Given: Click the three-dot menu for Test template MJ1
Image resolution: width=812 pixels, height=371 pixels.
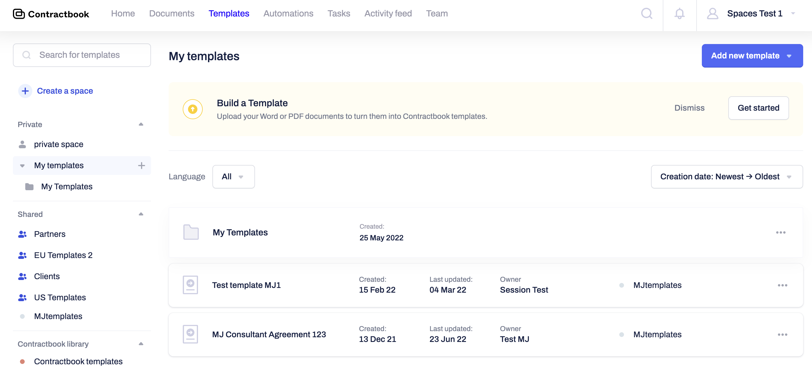Looking at the screenshot, I should click(x=783, y=285).
